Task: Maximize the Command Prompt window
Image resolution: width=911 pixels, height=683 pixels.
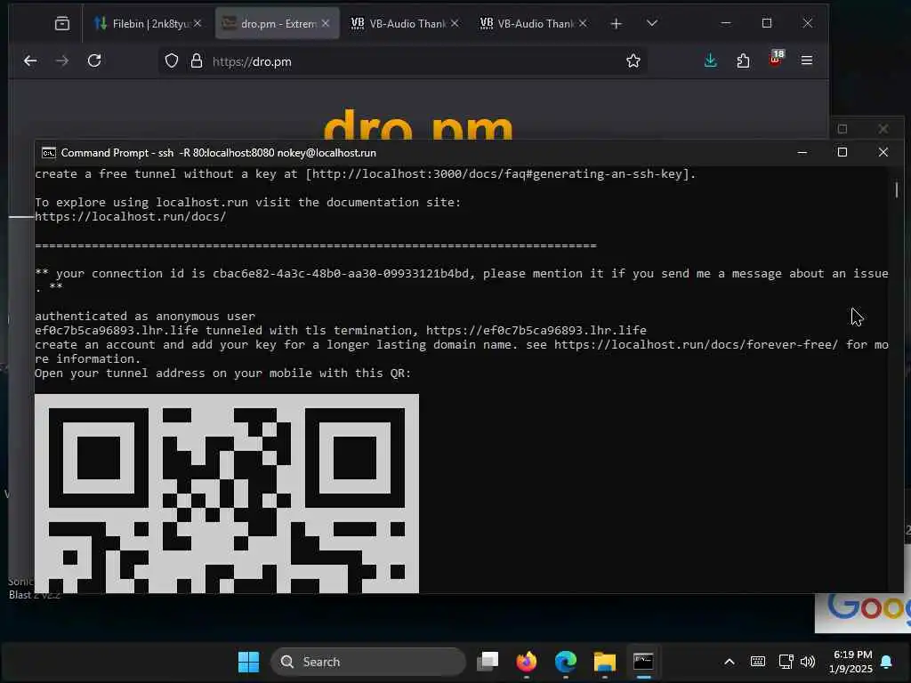Action: tap(842, 152)
